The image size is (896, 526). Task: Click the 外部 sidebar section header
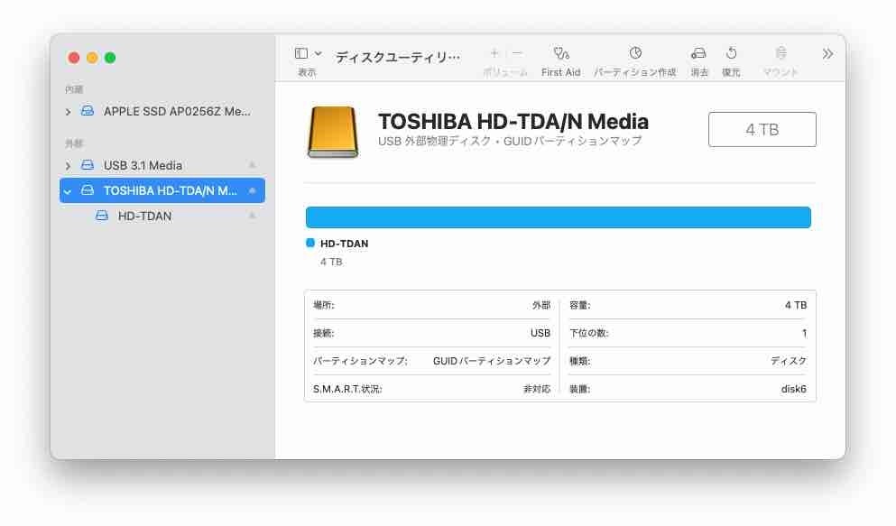click(74, 143)
